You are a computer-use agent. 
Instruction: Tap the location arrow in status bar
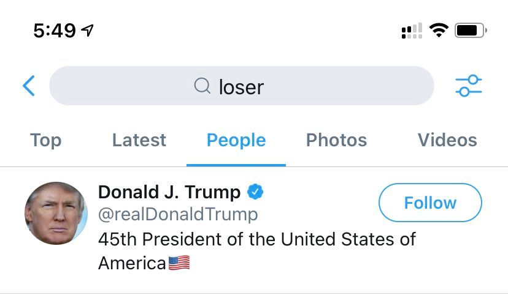click(x=88, y=30)
